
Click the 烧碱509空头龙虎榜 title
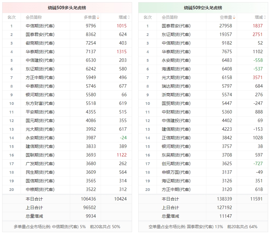click(x=203, y=8)
